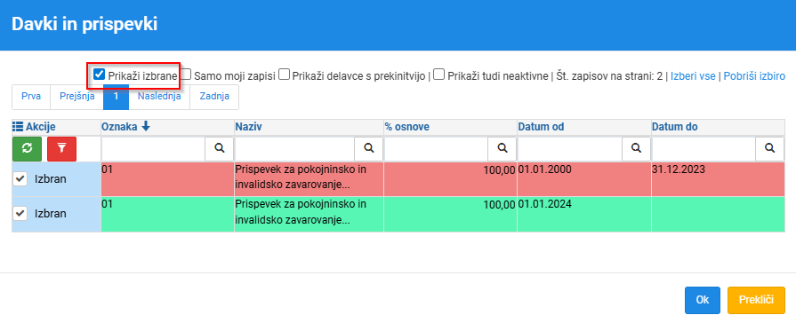Click the search icon in Naziv filter

[369, 148]
